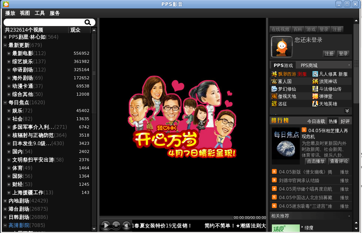Open the 天地英雄 game icon
362x233 pixels.
[x=315, y=103]
